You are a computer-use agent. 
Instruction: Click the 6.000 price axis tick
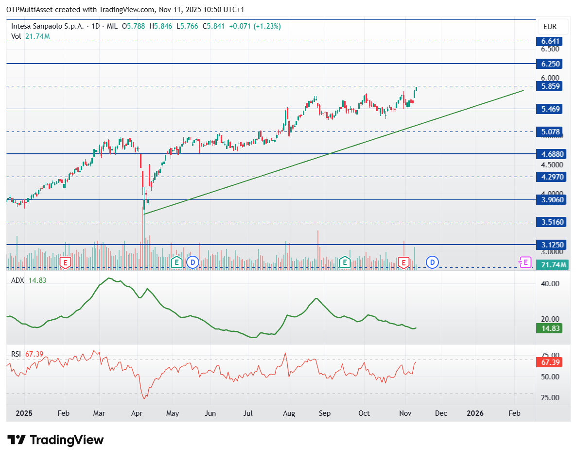coord(550,78)
